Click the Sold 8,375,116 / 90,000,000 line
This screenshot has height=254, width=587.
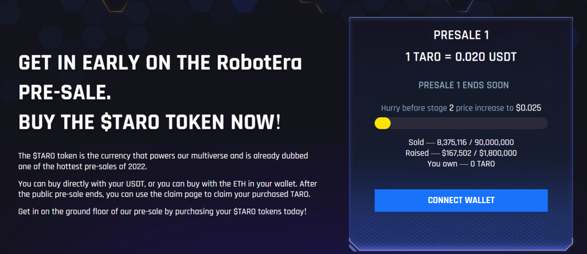[461, 142]
